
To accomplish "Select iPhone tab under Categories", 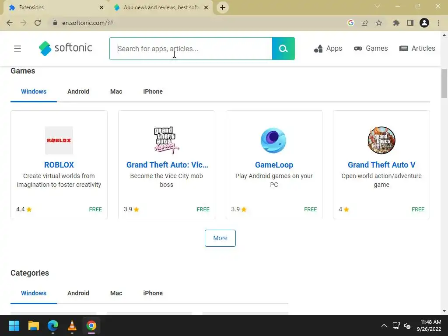I will coord(153,293).
